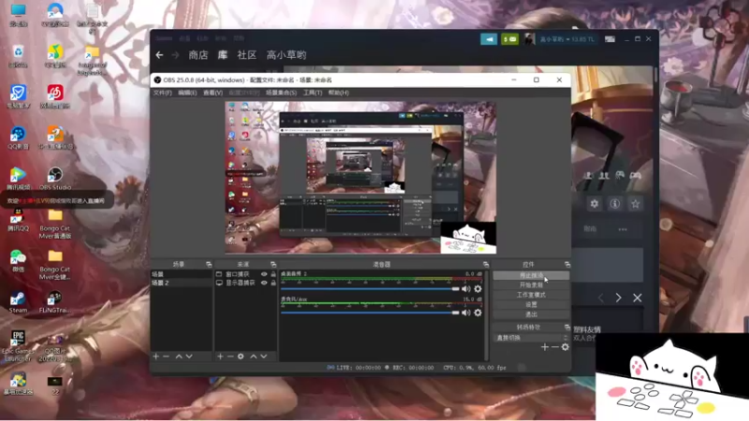Pop out the Sources dock panel
The height and width of the screenshot is (421, 749).
click(273, 264)
